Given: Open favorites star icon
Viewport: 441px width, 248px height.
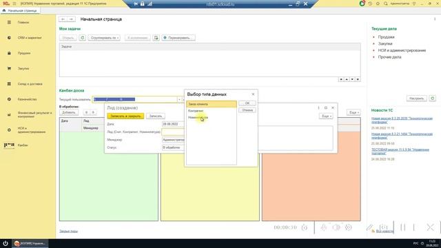Looking at the screenshot, I should point(378,3).
